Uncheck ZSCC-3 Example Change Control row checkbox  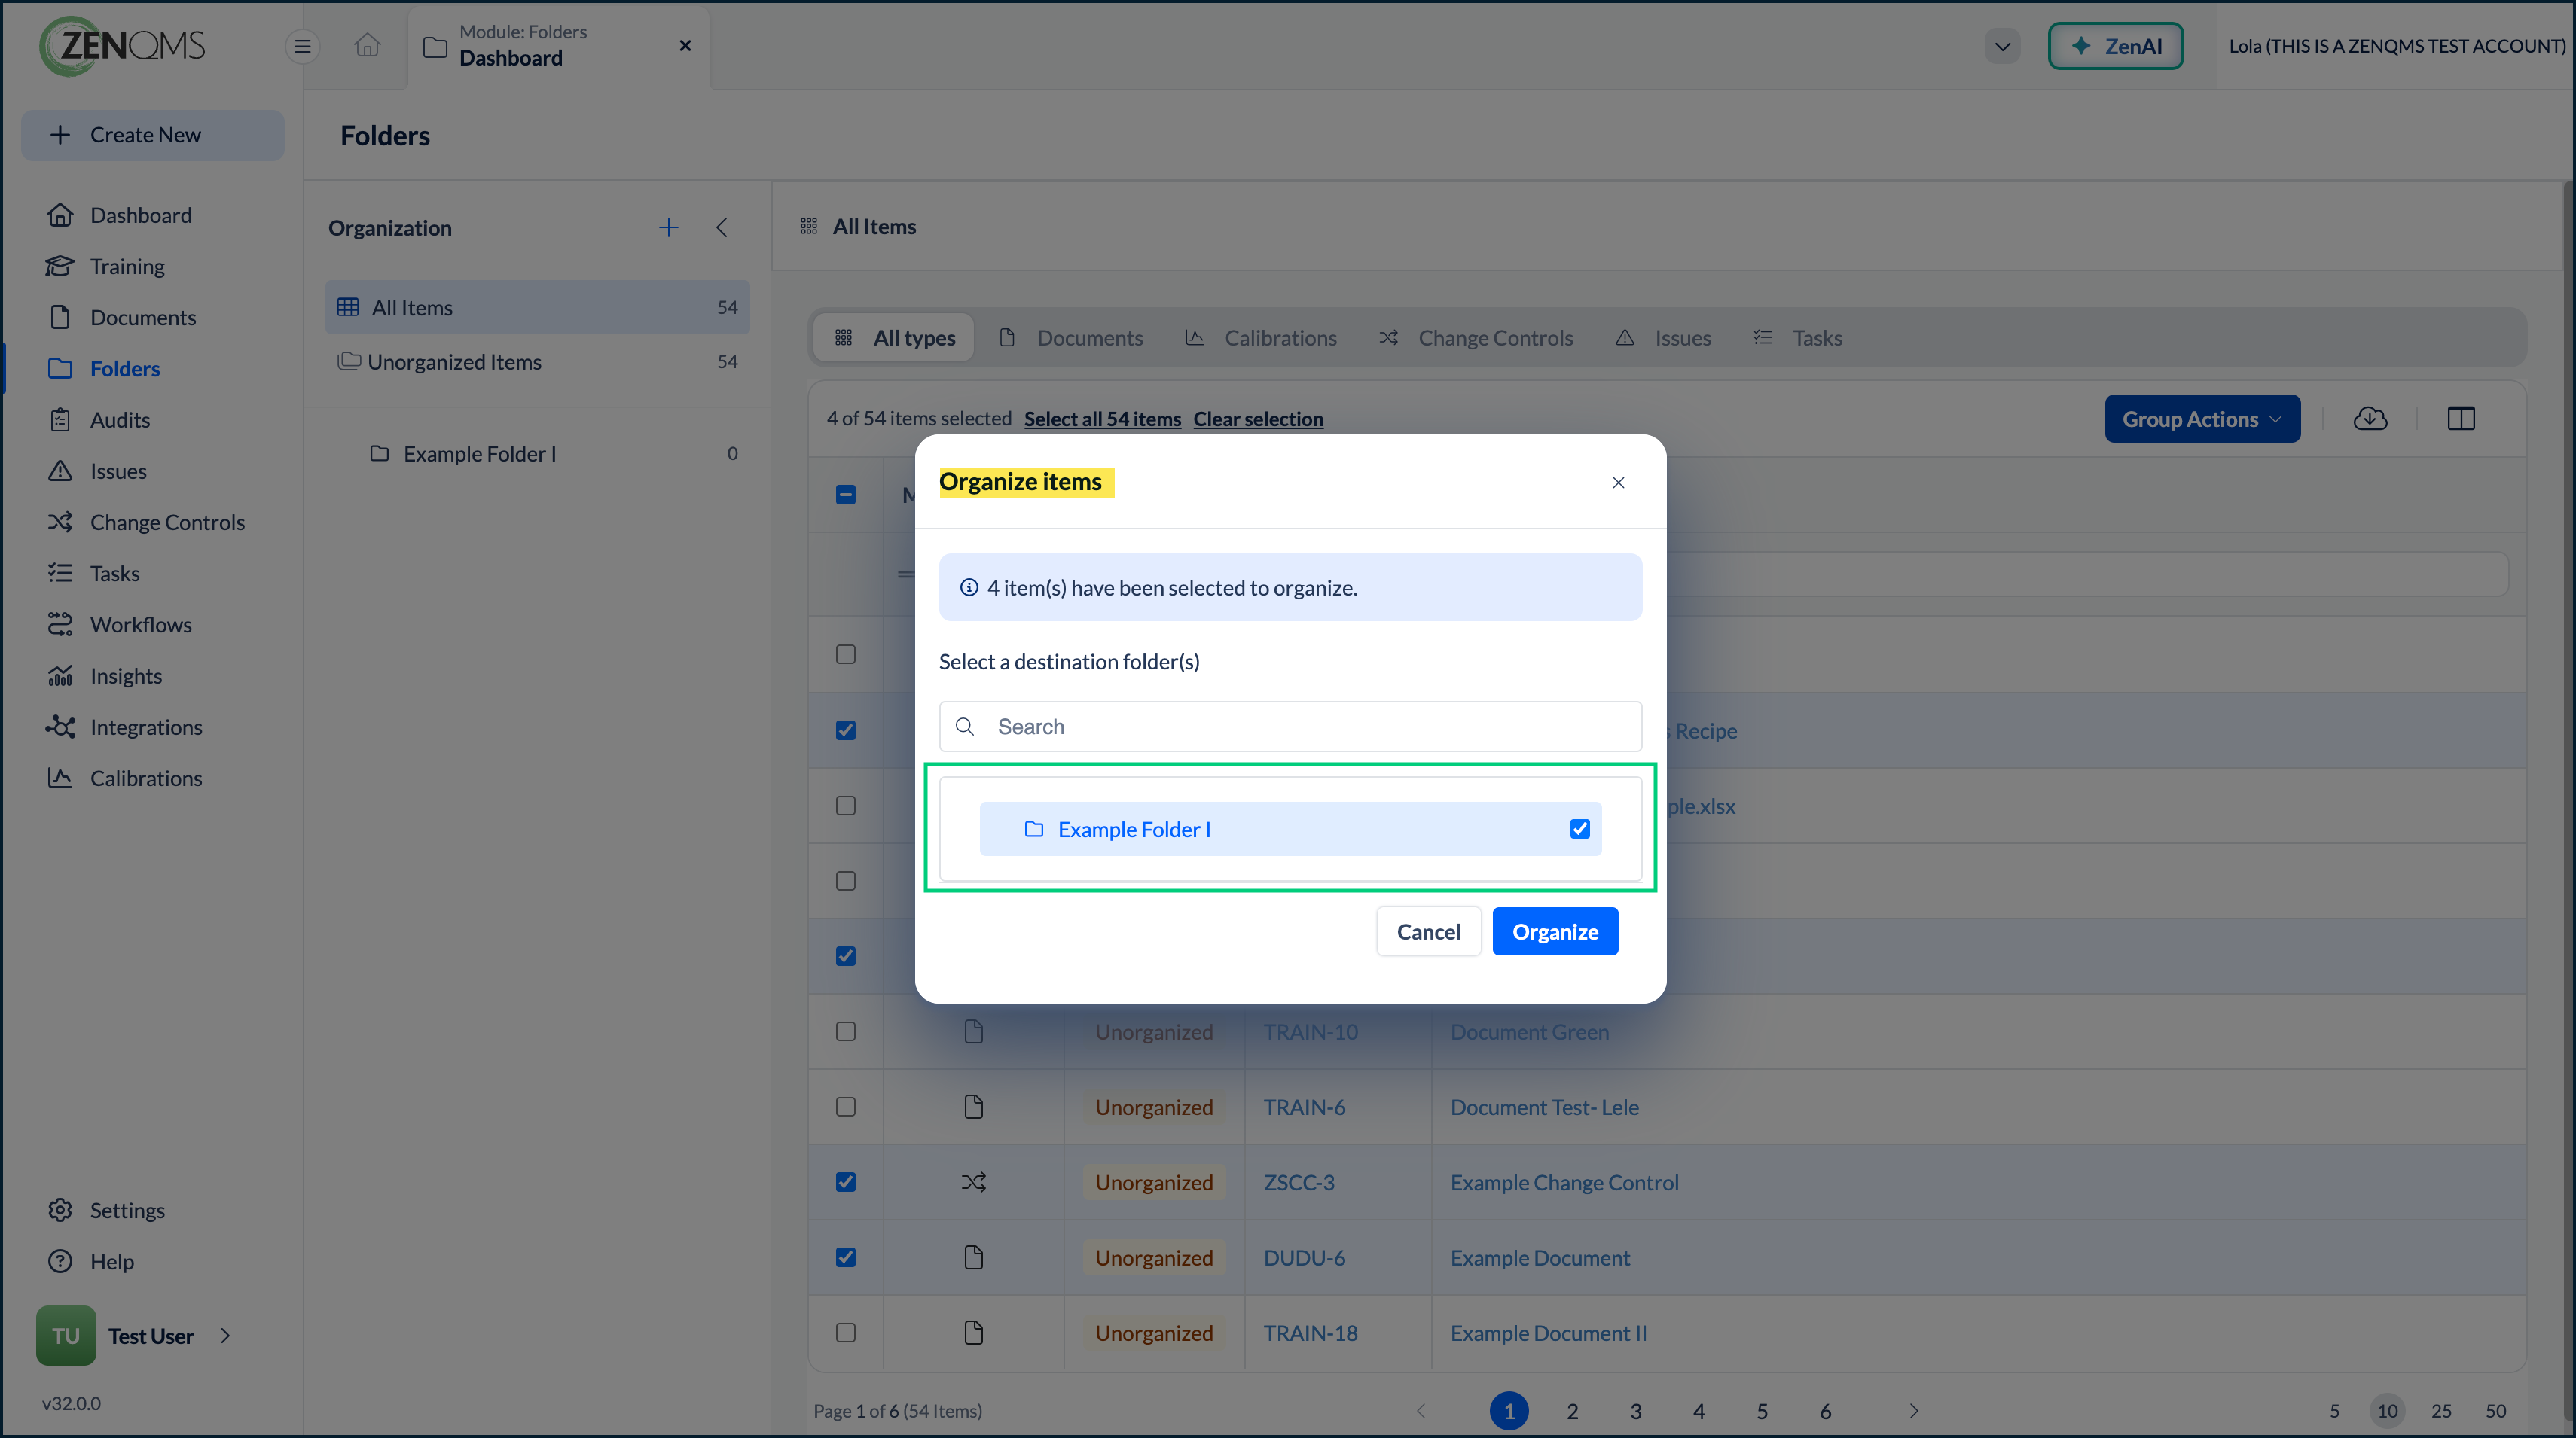coord(846,1182)
